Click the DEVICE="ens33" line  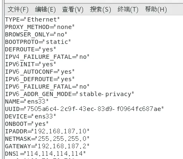[x=30, y=116]
